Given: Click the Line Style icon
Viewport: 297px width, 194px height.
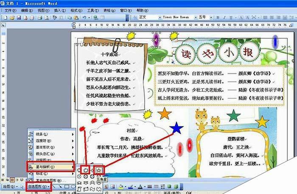Looking at the screenshot, I should pos(149,187).
